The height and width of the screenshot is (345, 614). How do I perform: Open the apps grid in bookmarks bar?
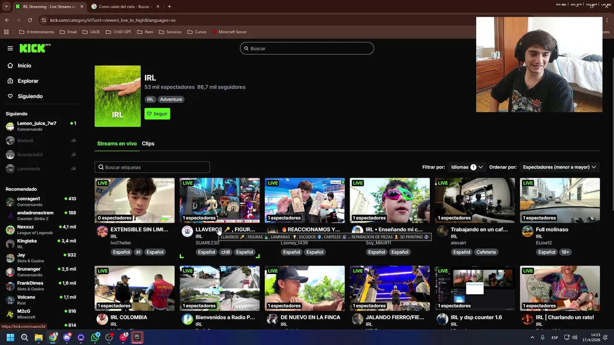[6, 32]
